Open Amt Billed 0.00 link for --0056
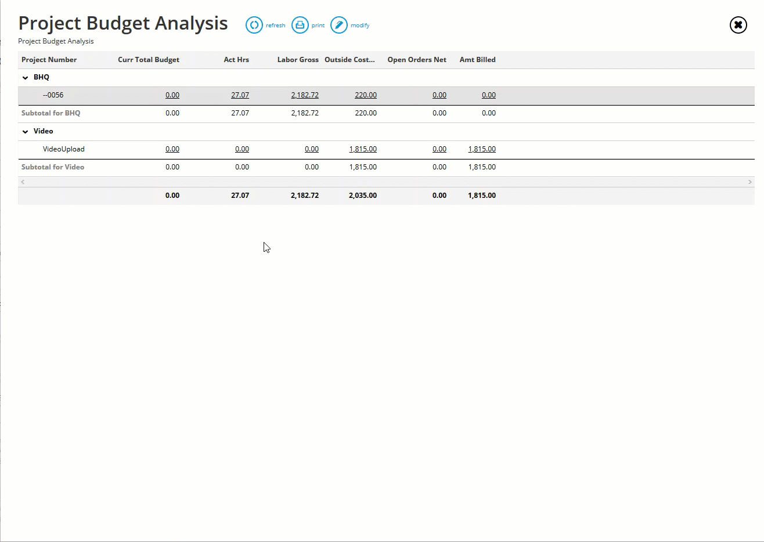This screenshot has width=764, height=542. (489, 95)
